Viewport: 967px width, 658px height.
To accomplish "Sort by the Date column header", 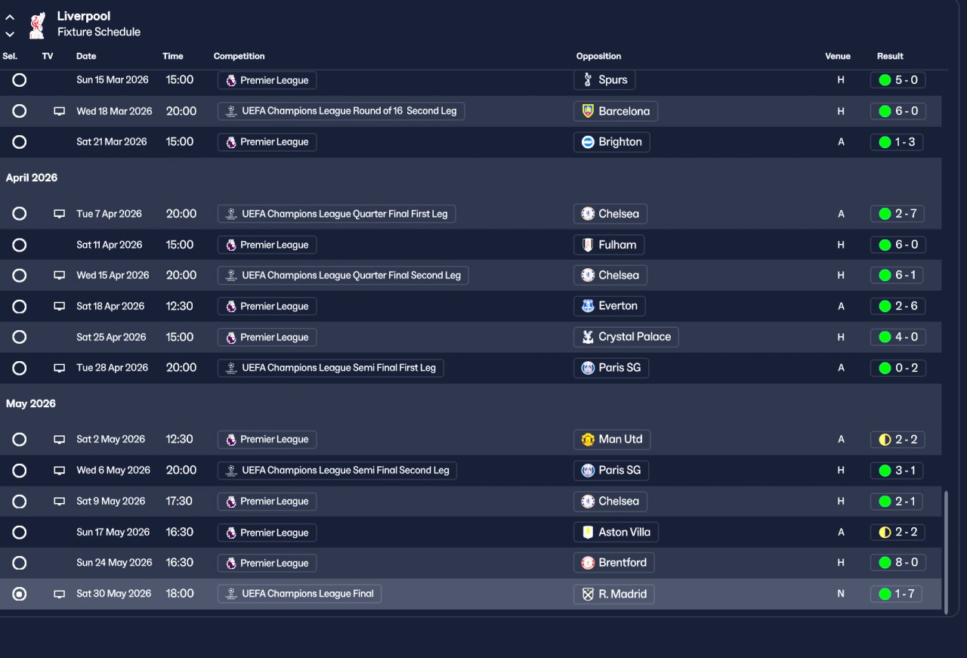I will click(86, 56).
